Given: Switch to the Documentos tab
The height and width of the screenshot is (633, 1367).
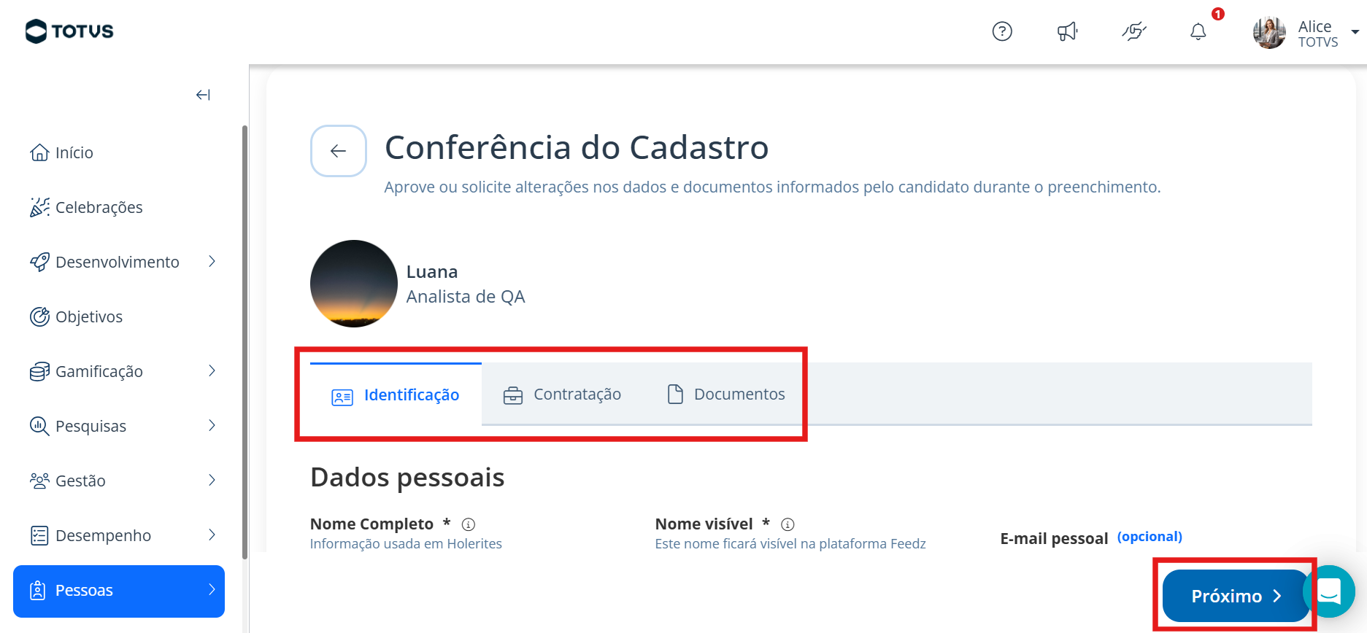Looking at the screenshot, I should 726,395.
